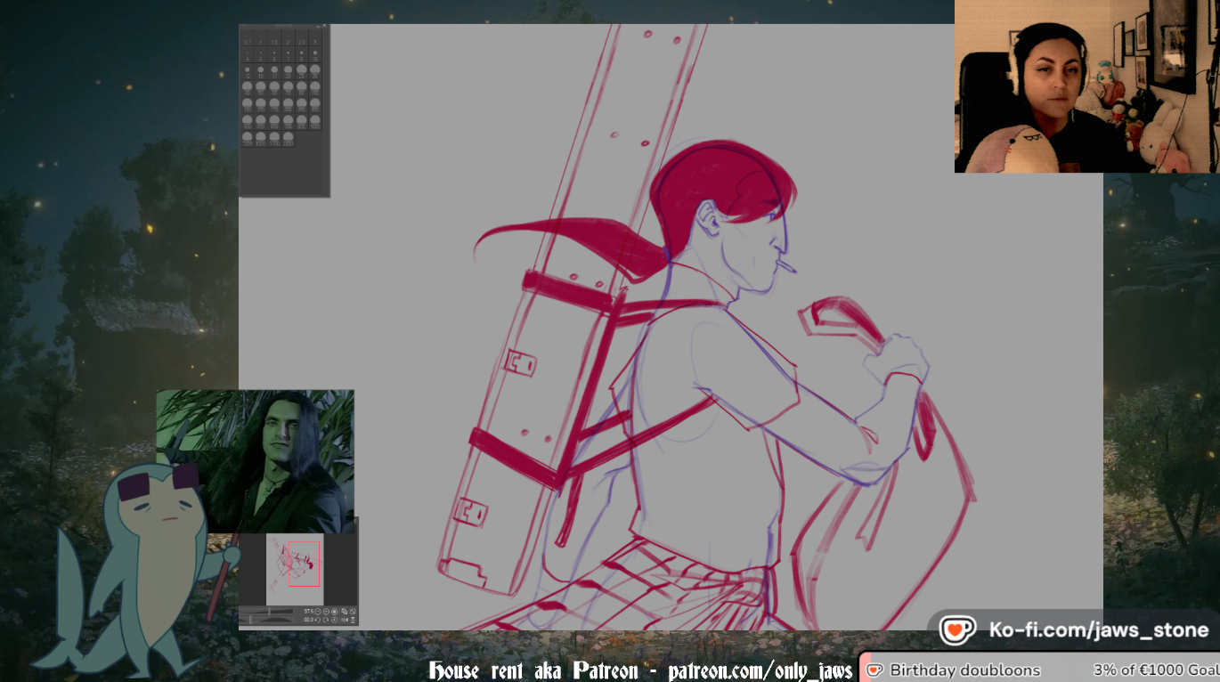Click zoom in in the Navigator
The height and width of the screenshot is (682, 1220).
(326, 612)
